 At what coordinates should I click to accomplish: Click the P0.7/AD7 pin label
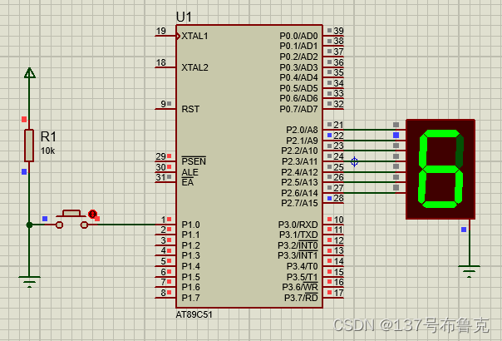298,109
